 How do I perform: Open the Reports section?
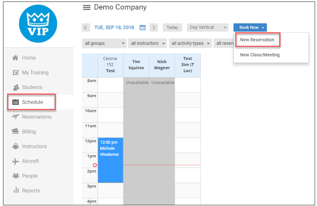click(x=31, y=191)
